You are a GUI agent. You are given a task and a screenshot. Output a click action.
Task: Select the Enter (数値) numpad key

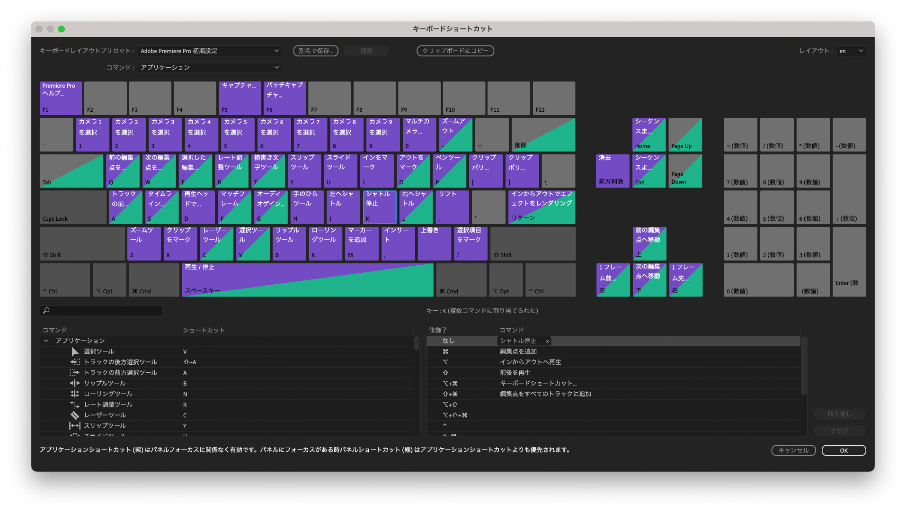pos(849,261)
